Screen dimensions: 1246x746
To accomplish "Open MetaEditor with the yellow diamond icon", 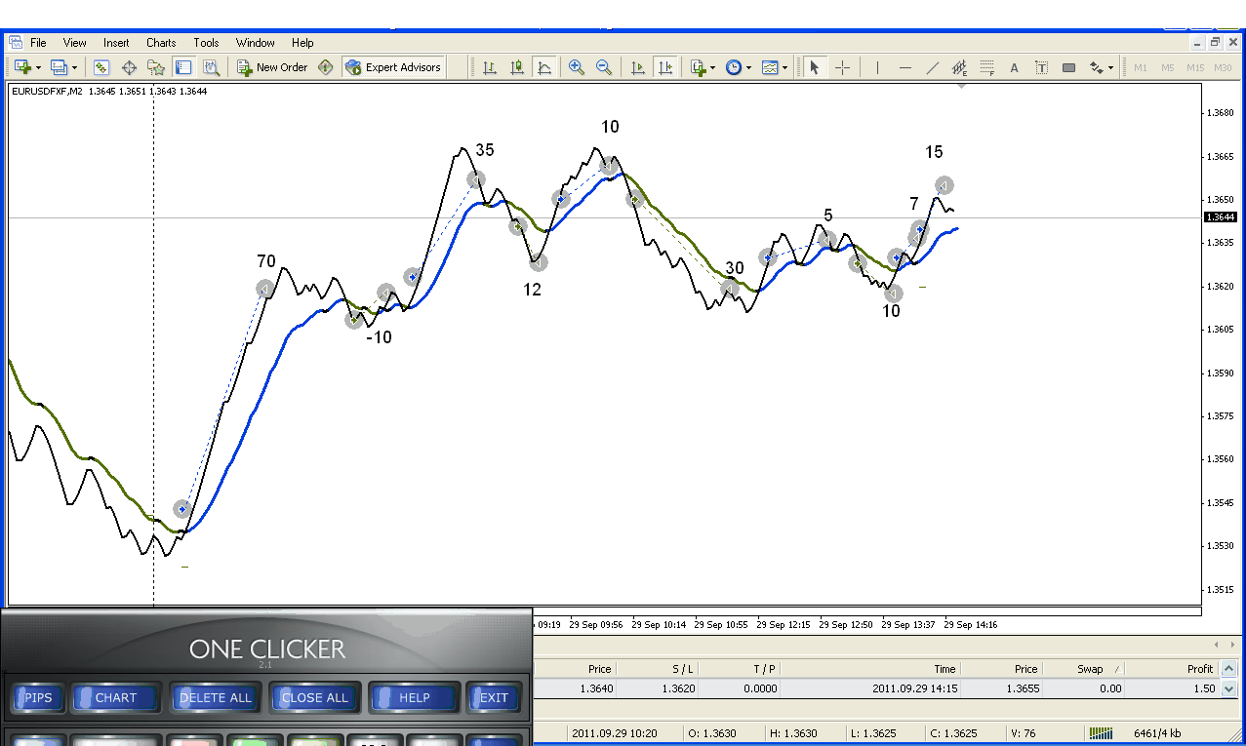I will coord(326,67).
